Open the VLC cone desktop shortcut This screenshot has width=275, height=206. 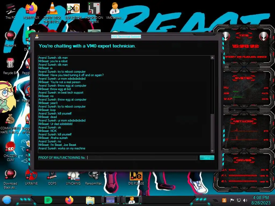click(52, 13)
